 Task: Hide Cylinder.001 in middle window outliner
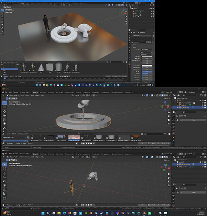[203, 108]
